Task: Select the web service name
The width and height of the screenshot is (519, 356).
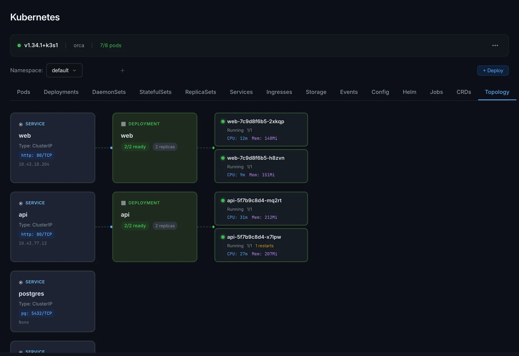Action: point(25,136)
